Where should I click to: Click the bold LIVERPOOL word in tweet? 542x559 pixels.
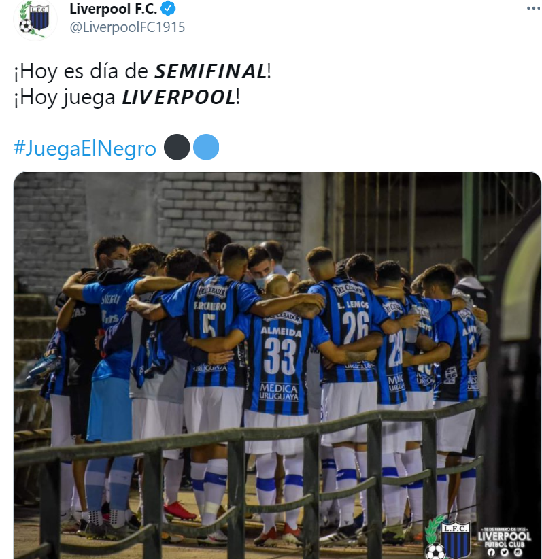click(179, 97)
